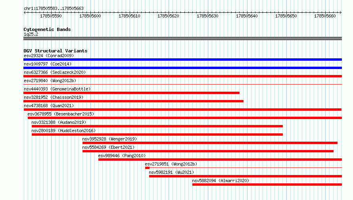Select the blue esv29324 variant bar
The width and height of the screenshot is (353, 200).
[x=182, y=60]
